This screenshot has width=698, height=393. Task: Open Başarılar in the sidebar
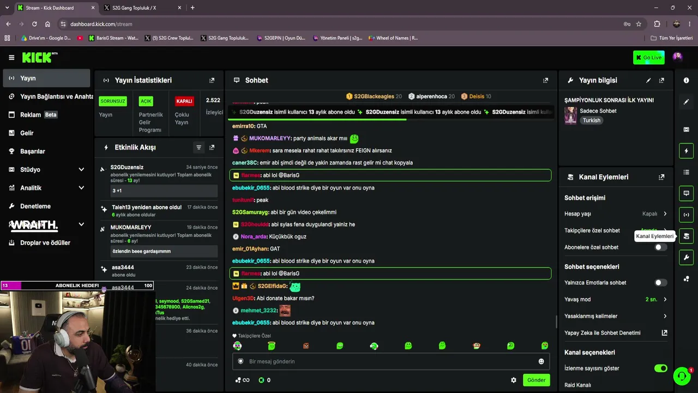46,151
